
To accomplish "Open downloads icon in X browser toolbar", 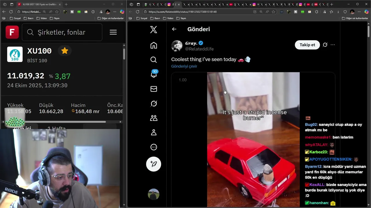I will [x=338, y=12].
